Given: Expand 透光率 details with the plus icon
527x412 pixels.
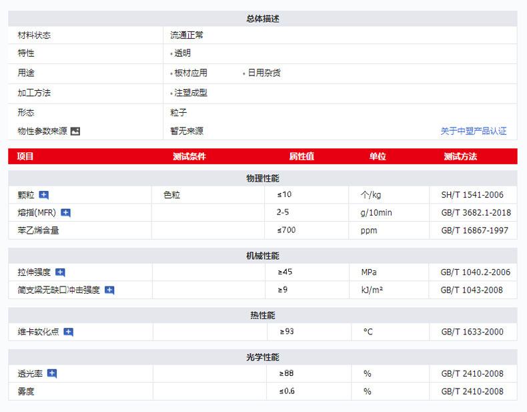Looking at the screenshot, I should tap(52, 374).
